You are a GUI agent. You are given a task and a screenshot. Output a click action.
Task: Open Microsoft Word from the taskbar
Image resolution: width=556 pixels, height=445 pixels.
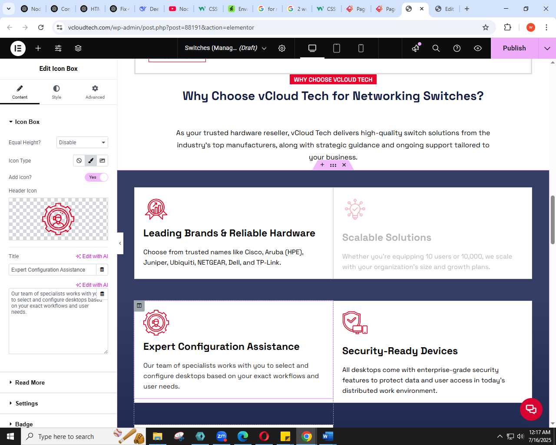click(x=328, y=436)
